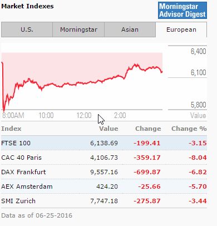The image size is (217, 226).
Task: Open the CAC 40 Paris index
Action: [x=21, y=158]
